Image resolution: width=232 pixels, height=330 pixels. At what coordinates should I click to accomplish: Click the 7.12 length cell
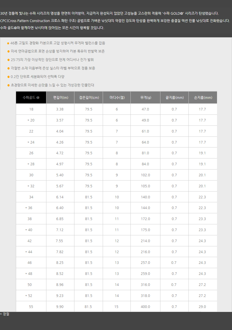point(60,230)
